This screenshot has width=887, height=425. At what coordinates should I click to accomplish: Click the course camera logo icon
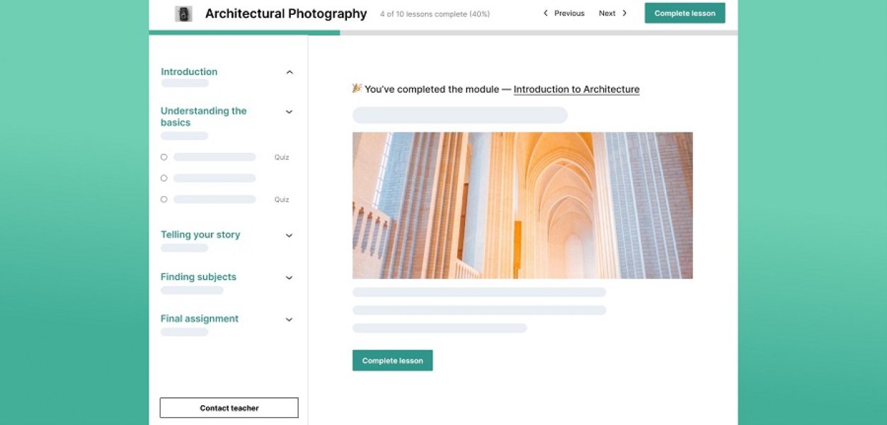184,13
